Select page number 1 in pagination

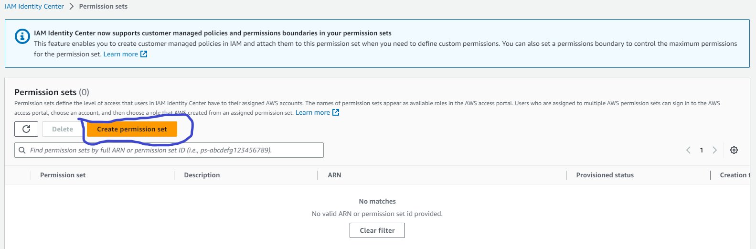[701, 150]
